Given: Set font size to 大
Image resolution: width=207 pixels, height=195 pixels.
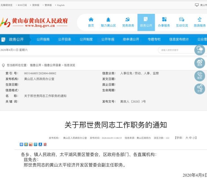Looking at the screenshot, I should click(187, 138).
